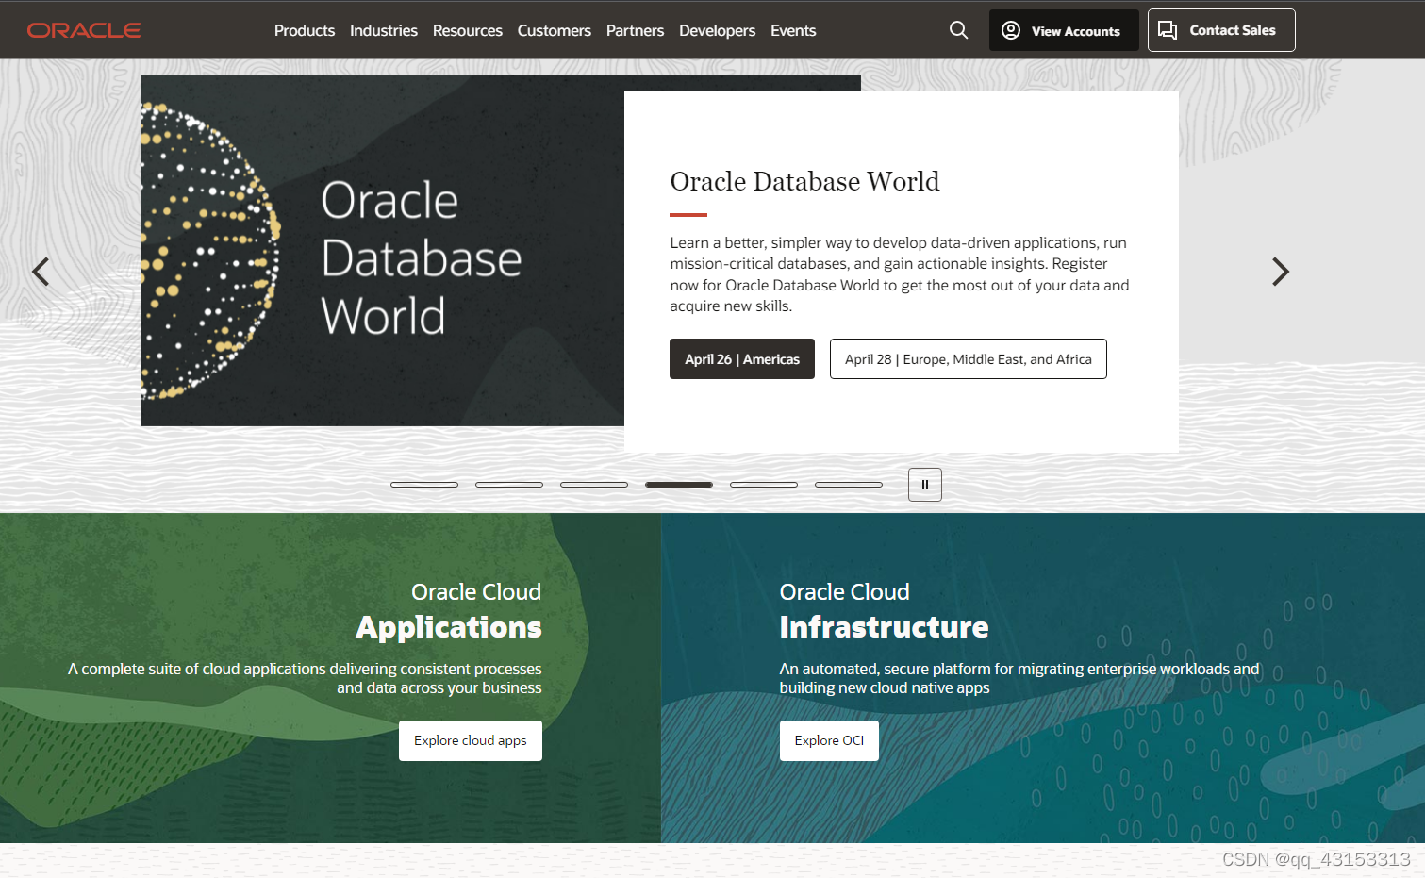
Task: Open the Products menu
Action: point(305,30)
